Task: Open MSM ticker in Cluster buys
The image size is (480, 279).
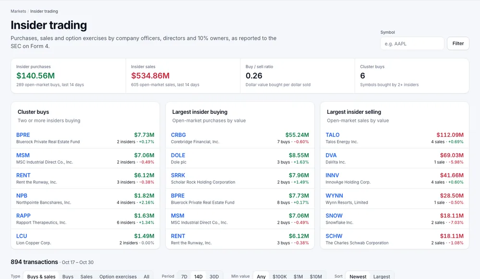Action: (x=23, y=155)
